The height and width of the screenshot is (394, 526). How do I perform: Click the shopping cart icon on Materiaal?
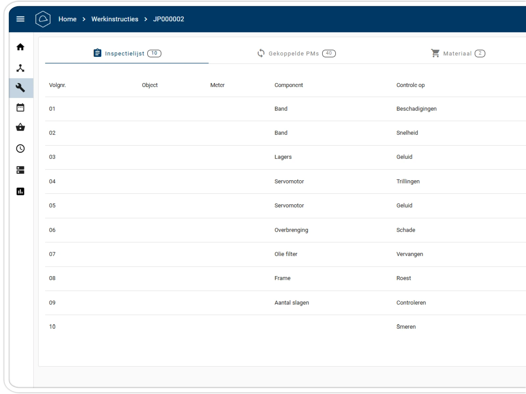[435, 53]
